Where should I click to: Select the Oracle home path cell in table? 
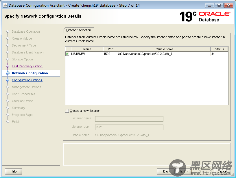coord(164,54)
